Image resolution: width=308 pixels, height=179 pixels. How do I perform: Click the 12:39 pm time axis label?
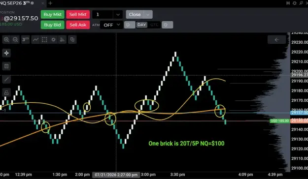[x=23, y=175]
